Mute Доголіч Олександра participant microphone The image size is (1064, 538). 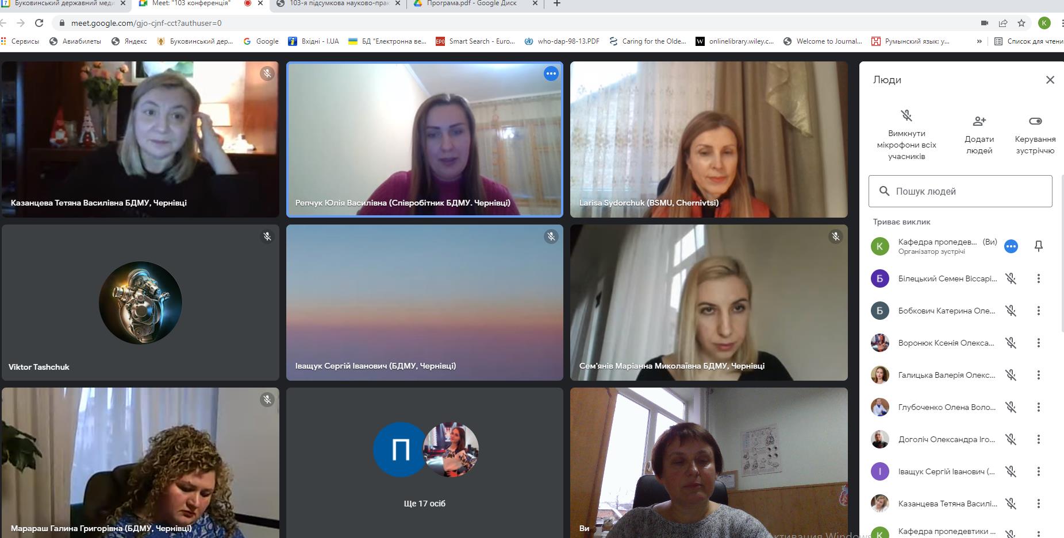[1011, 439]
